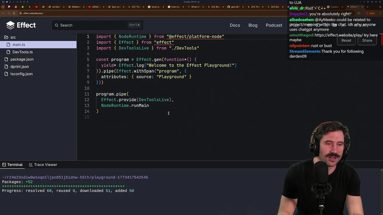This screenshot has height=215, width=383.
Task: Close the 'content' browser tab
Action: pyautogui.click(x=64, y=7)
